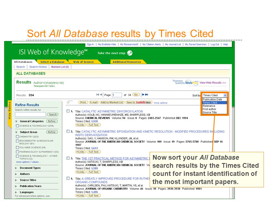
Task: Collapse the General Categories section
Action: click(x=16, y=121)
